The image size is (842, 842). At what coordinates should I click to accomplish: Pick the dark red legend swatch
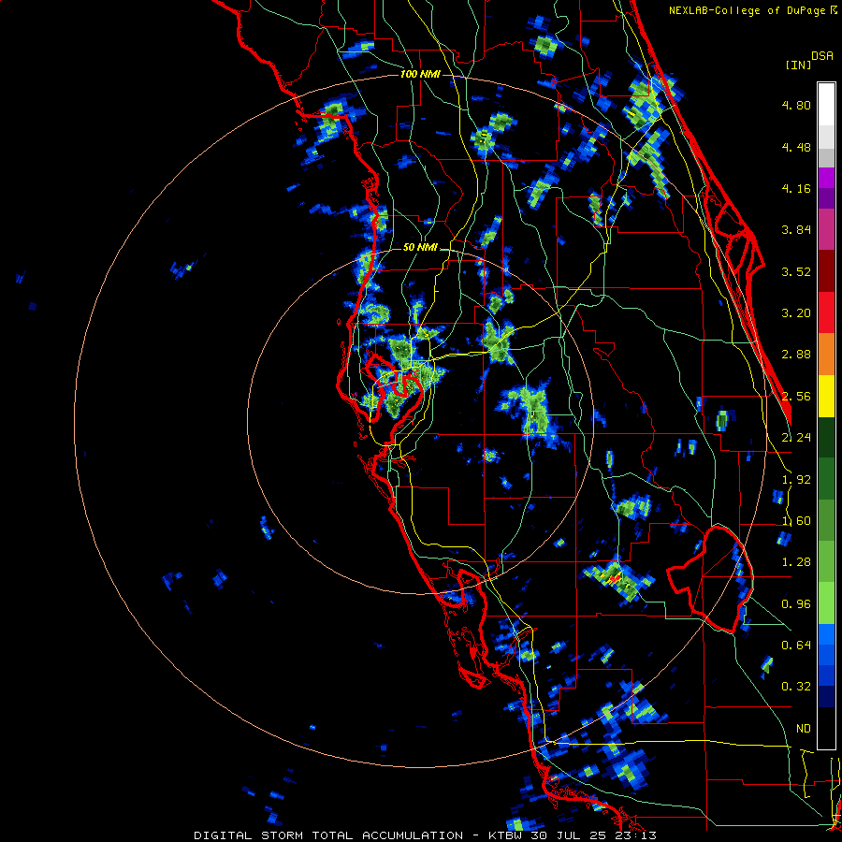coord(826,271)
